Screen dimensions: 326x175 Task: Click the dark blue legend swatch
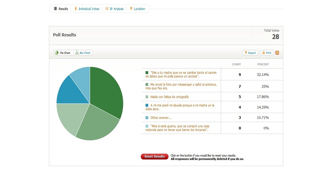point(147,105)
